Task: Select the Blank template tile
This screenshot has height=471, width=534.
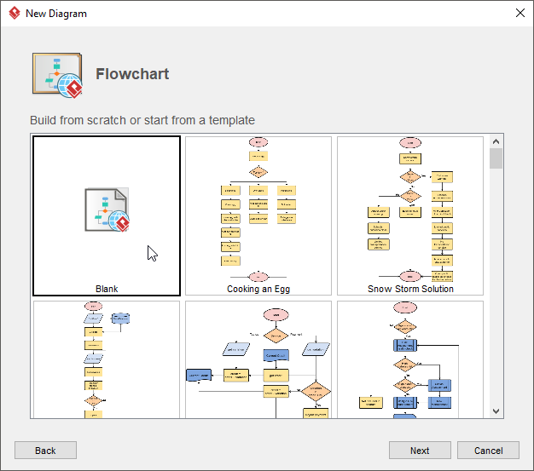Action: 107,216
